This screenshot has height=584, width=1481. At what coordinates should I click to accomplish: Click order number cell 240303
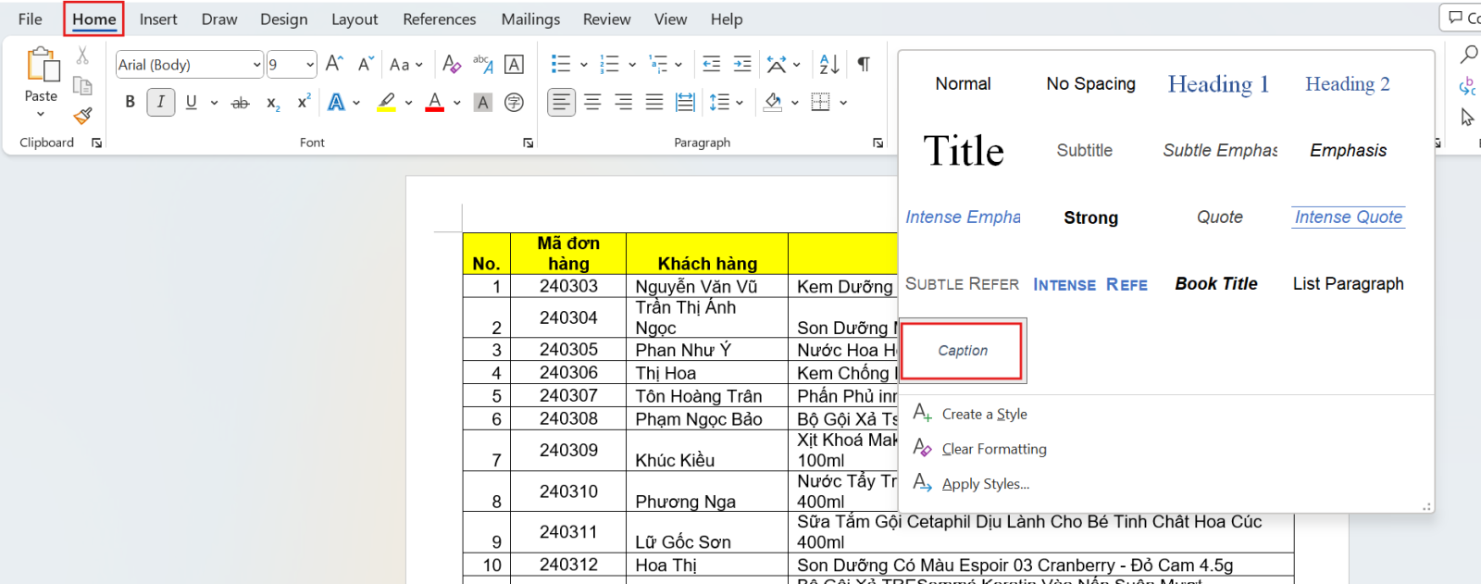tap(568, 287)
